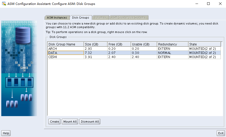Click the Redundancy column header
Screen dimensions: 226x137
point(172,44)
